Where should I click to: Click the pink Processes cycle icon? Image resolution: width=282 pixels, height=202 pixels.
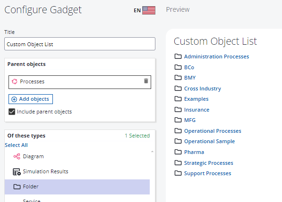[14, 81]
